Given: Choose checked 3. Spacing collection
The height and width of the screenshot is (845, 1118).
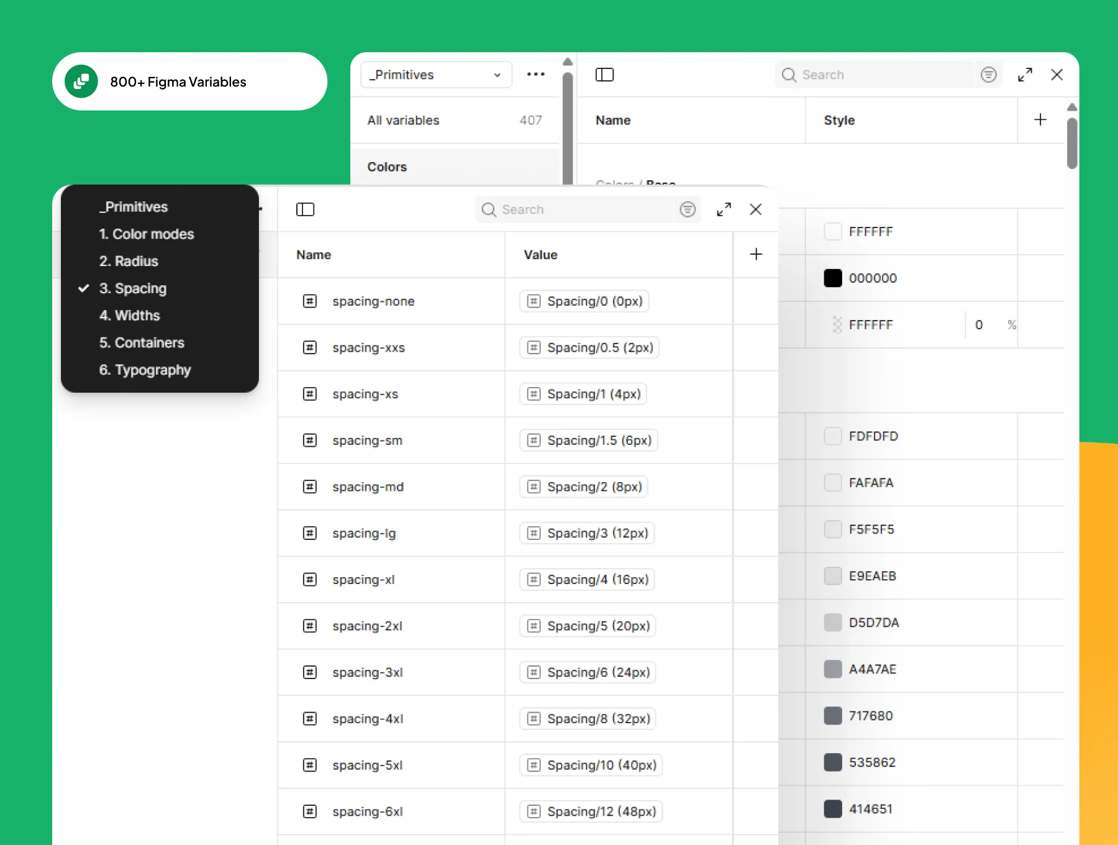Looking at the screenshot, I should [133, 288].
